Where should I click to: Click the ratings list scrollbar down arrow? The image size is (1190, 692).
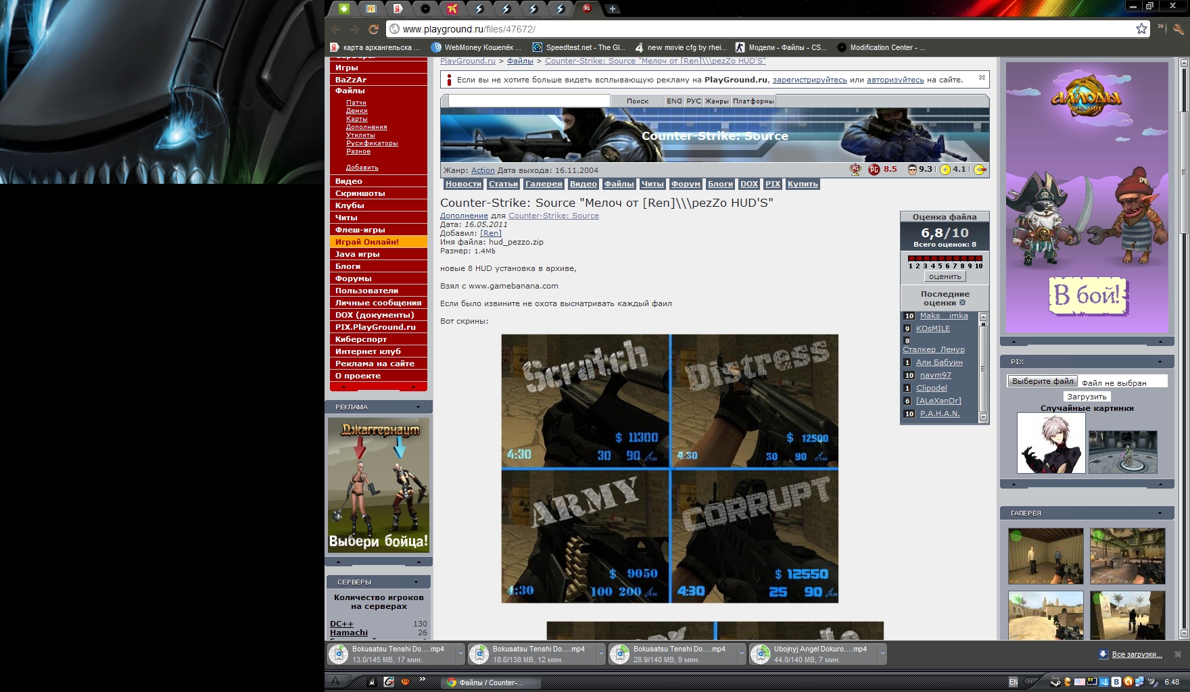[983, 418]
